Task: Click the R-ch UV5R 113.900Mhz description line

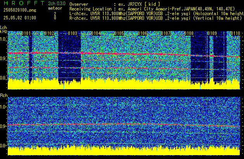Action: click(x=156, y=18)
